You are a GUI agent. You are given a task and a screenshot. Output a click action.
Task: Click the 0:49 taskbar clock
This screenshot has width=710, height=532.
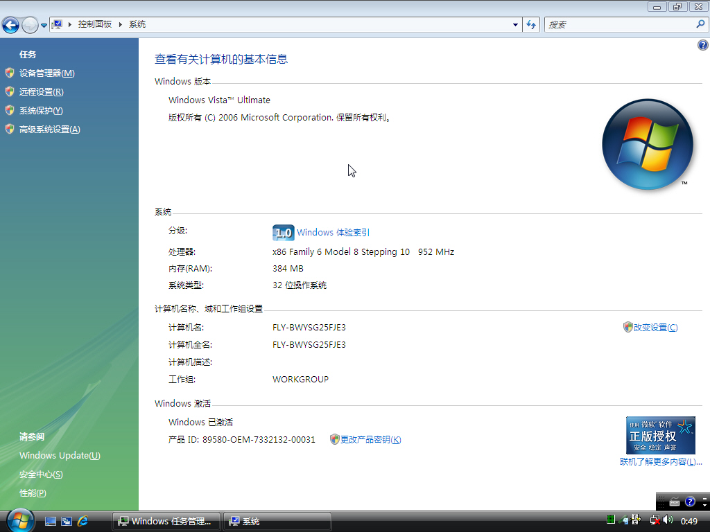pyautogui.click(x=689, y=521)
